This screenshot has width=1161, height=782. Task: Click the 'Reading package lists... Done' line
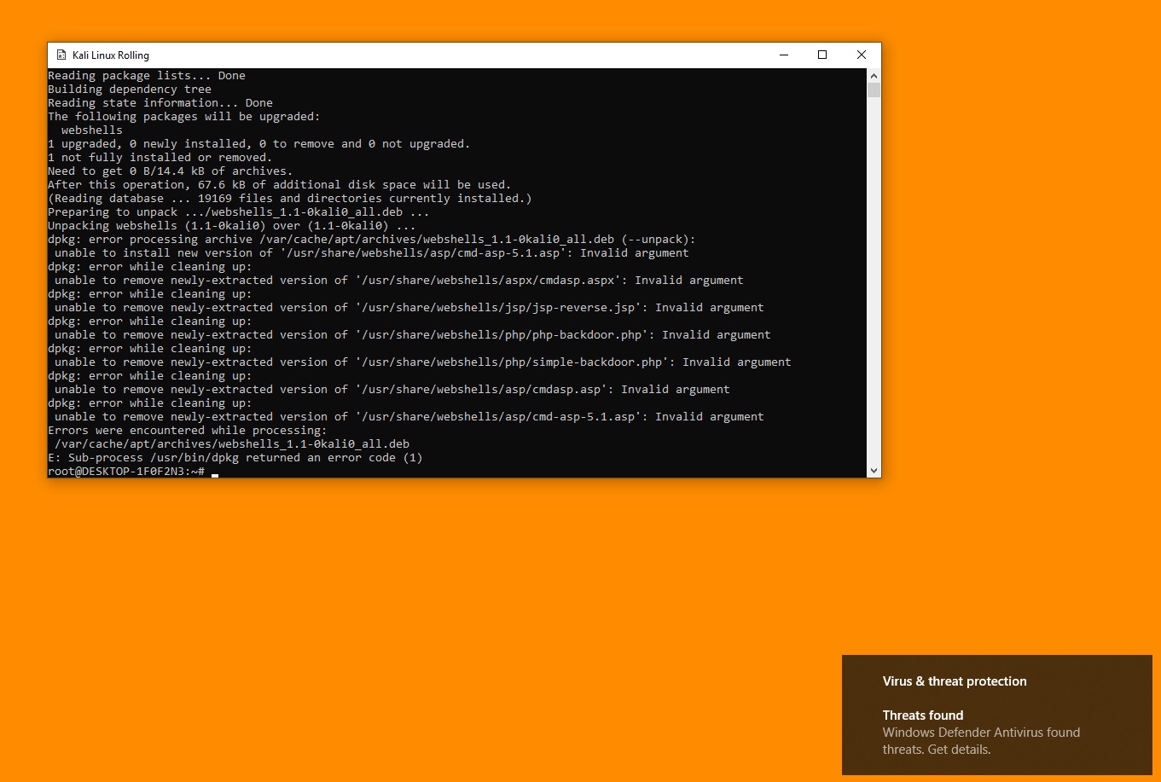147,75
